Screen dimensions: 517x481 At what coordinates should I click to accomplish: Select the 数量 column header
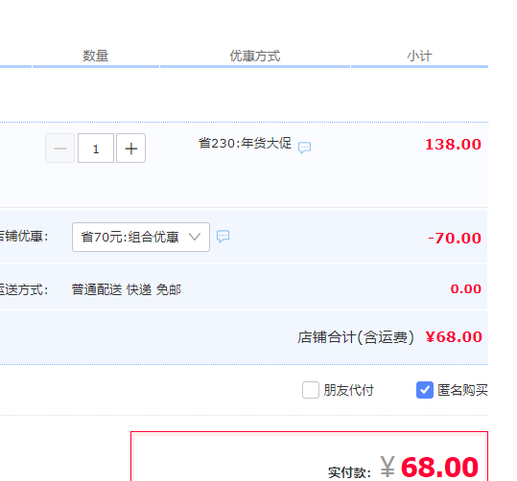(x=96, y=56)
